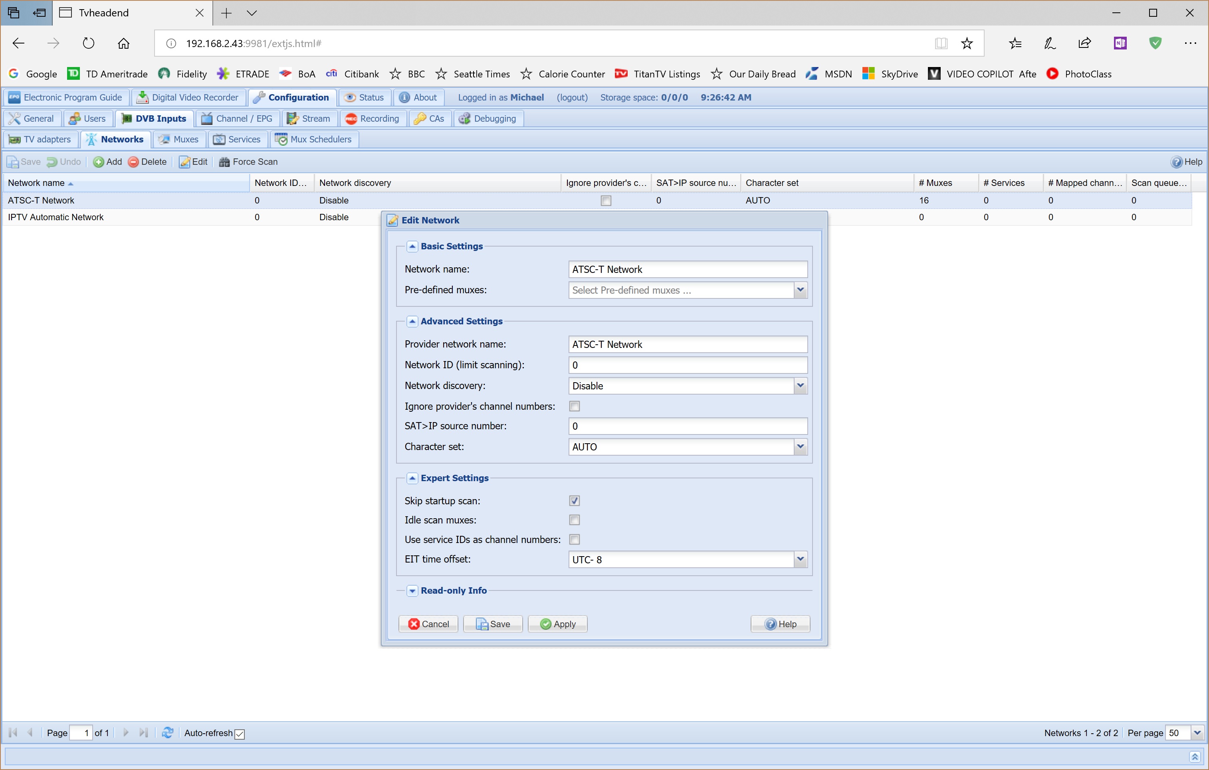Click the red Delete network icon
Screen dimensions: 1209x770
pyautogui.click(x=133, y=162)
